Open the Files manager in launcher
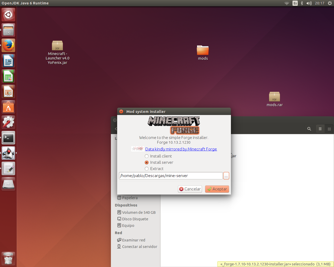Viewport: 334px width, 267px height. tap(8, 30)
